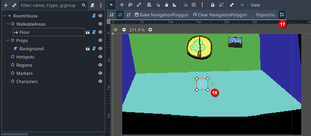This screenshot has height=136, width=311.
Task: Hide the Floor node
Action: coord(100,32)
